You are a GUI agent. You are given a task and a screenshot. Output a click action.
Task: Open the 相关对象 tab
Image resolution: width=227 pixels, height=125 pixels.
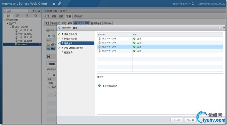pos(78,16)
